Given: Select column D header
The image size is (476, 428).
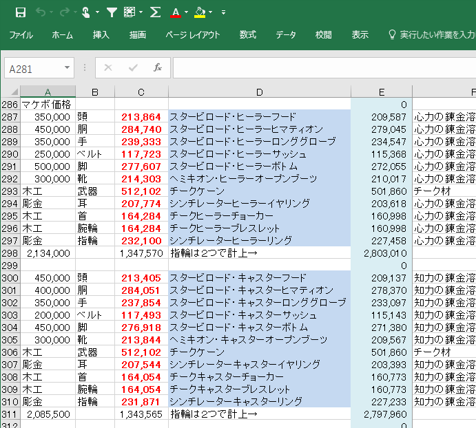Looking at the screenshot, I should coord(259,92).
